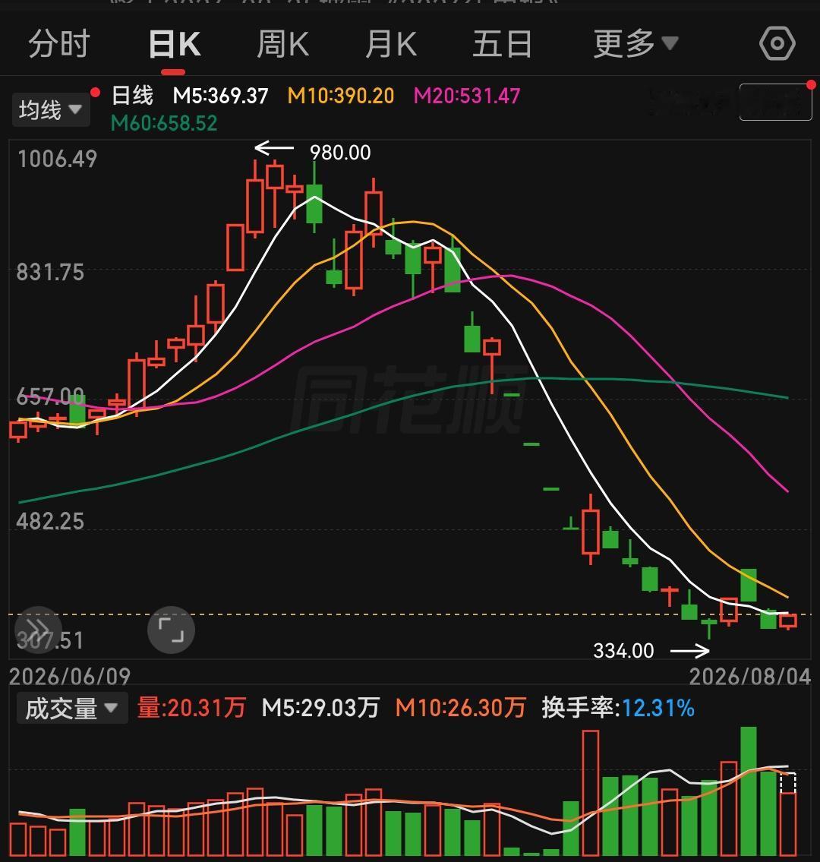Click the 2026/08/04 end date label
The image size is (820, 862).
tap(750, 677)
